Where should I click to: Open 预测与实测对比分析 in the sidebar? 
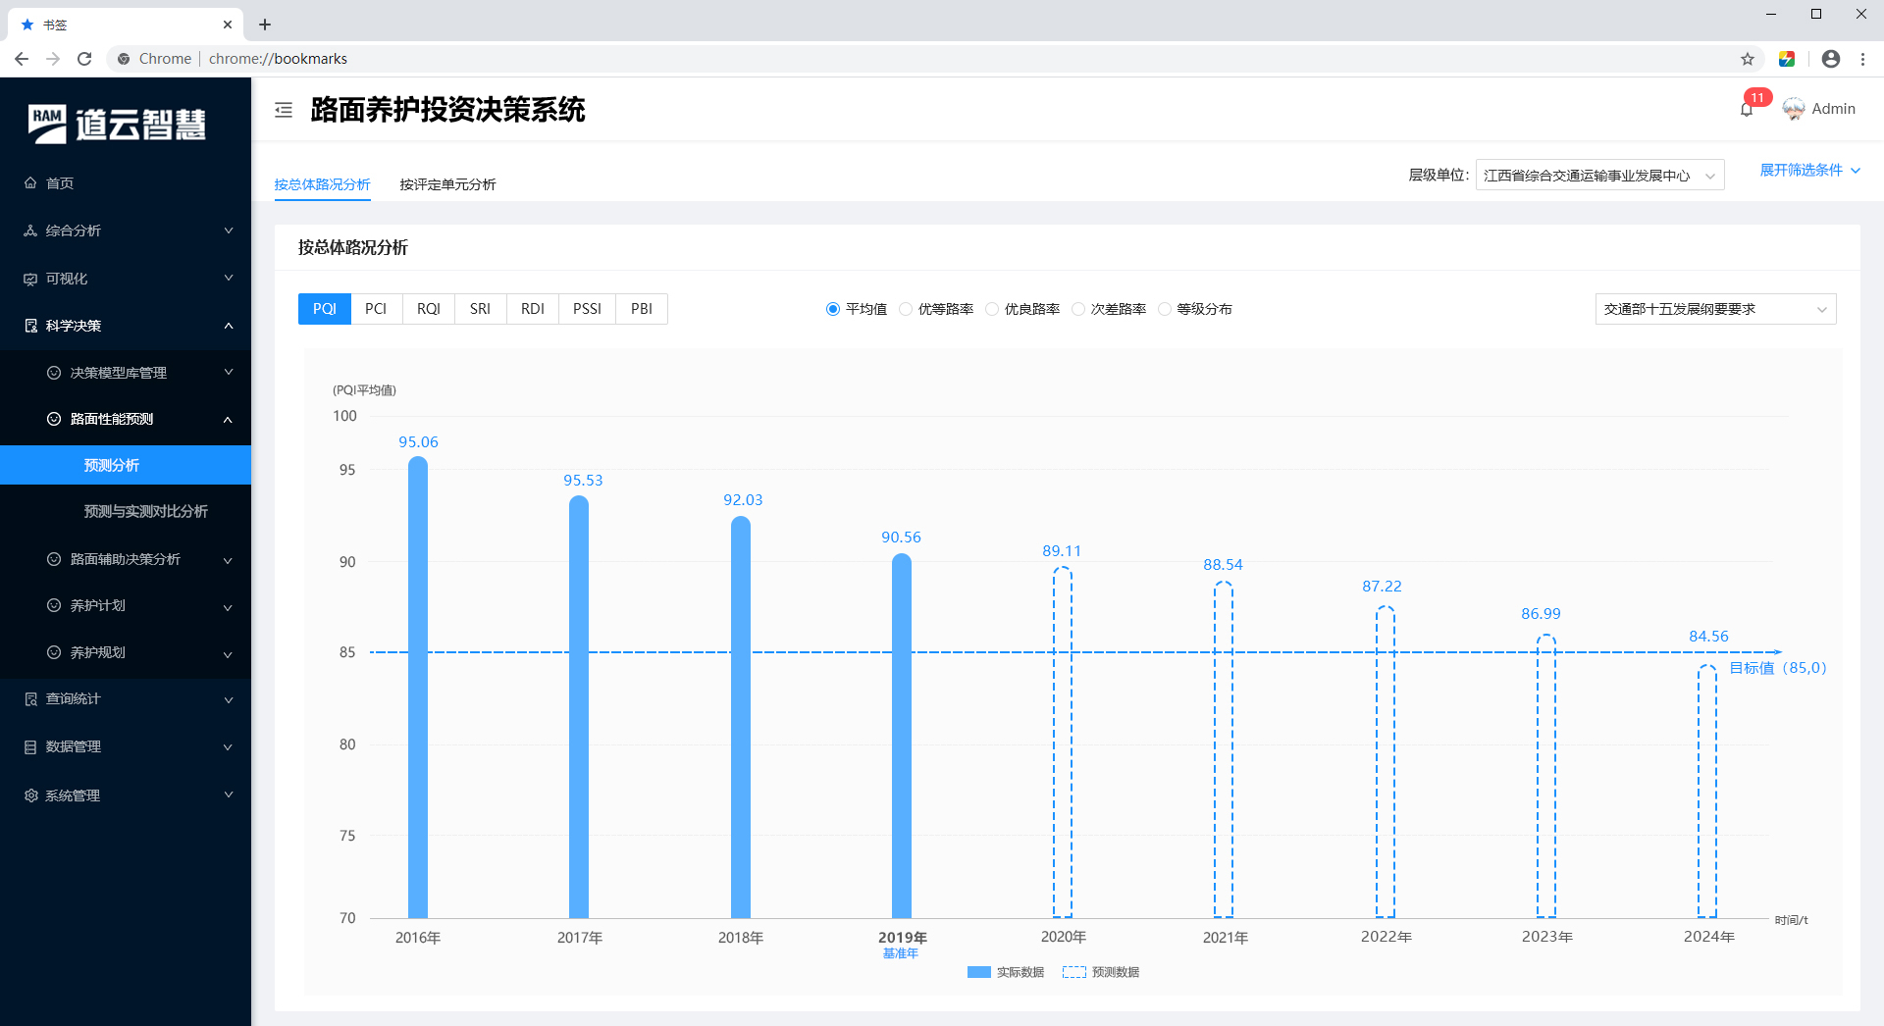(x=145, y=511)
